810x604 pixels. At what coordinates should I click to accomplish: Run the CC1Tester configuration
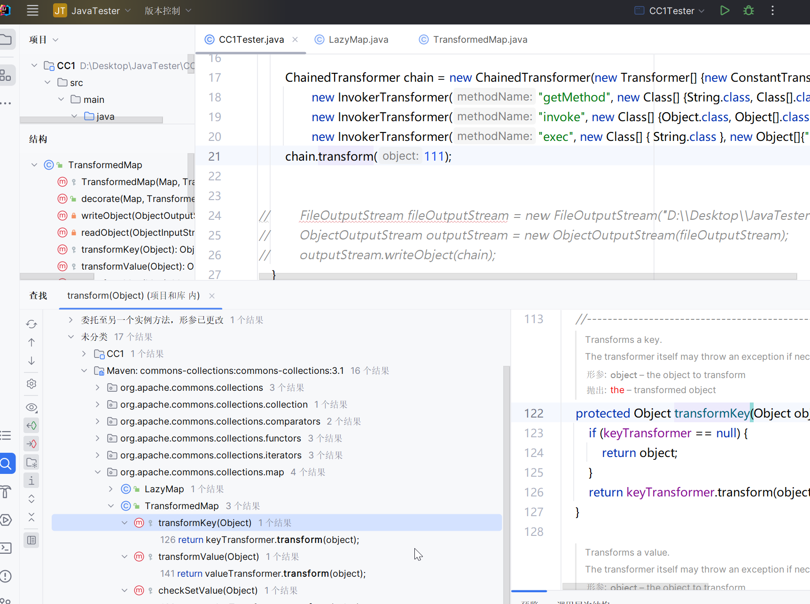coord(724,10)
